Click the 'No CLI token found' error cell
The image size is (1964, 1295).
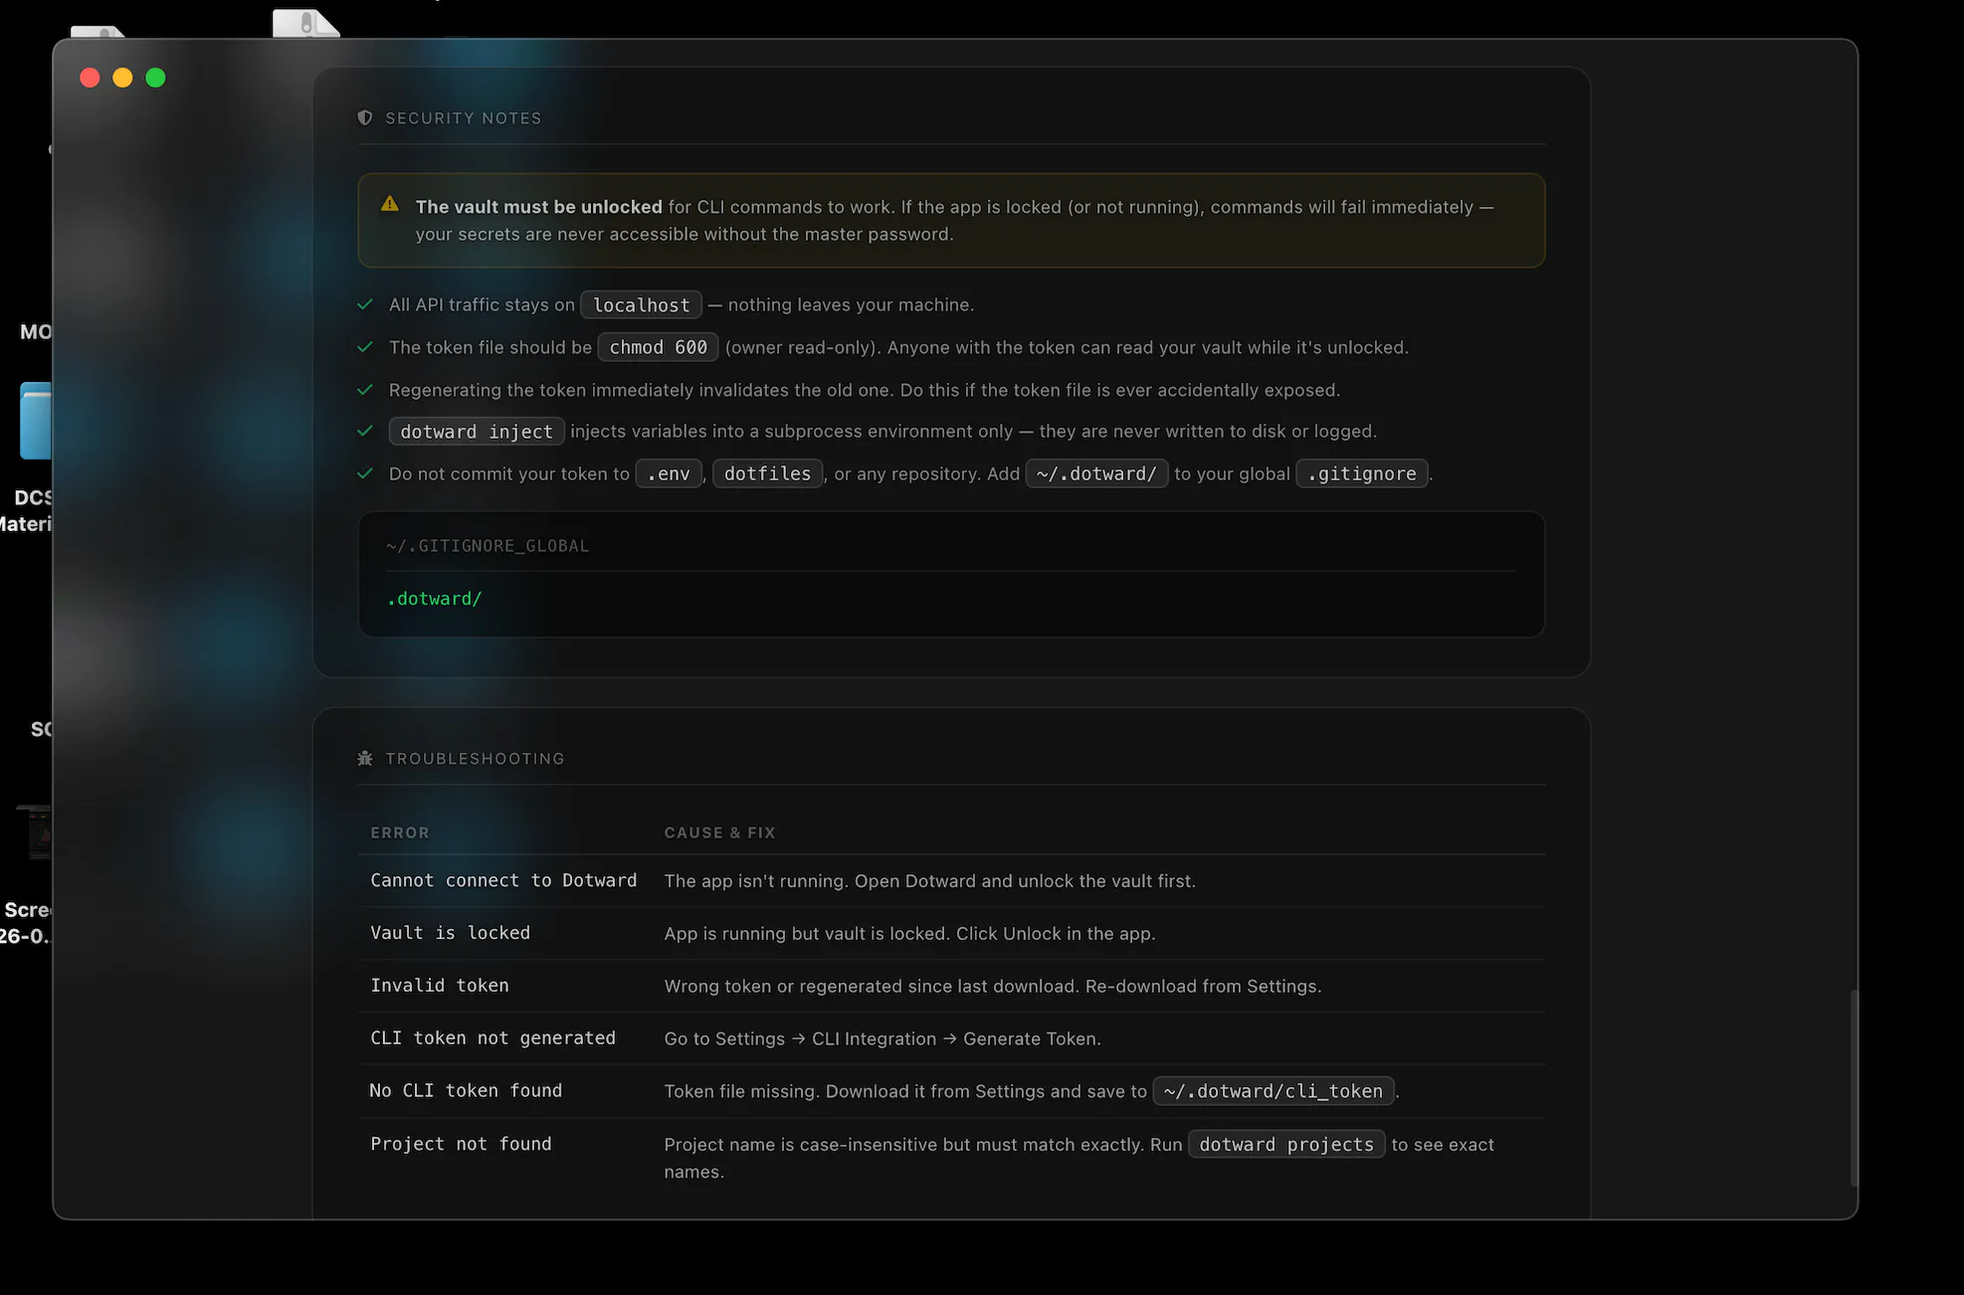click(466, 1091)
